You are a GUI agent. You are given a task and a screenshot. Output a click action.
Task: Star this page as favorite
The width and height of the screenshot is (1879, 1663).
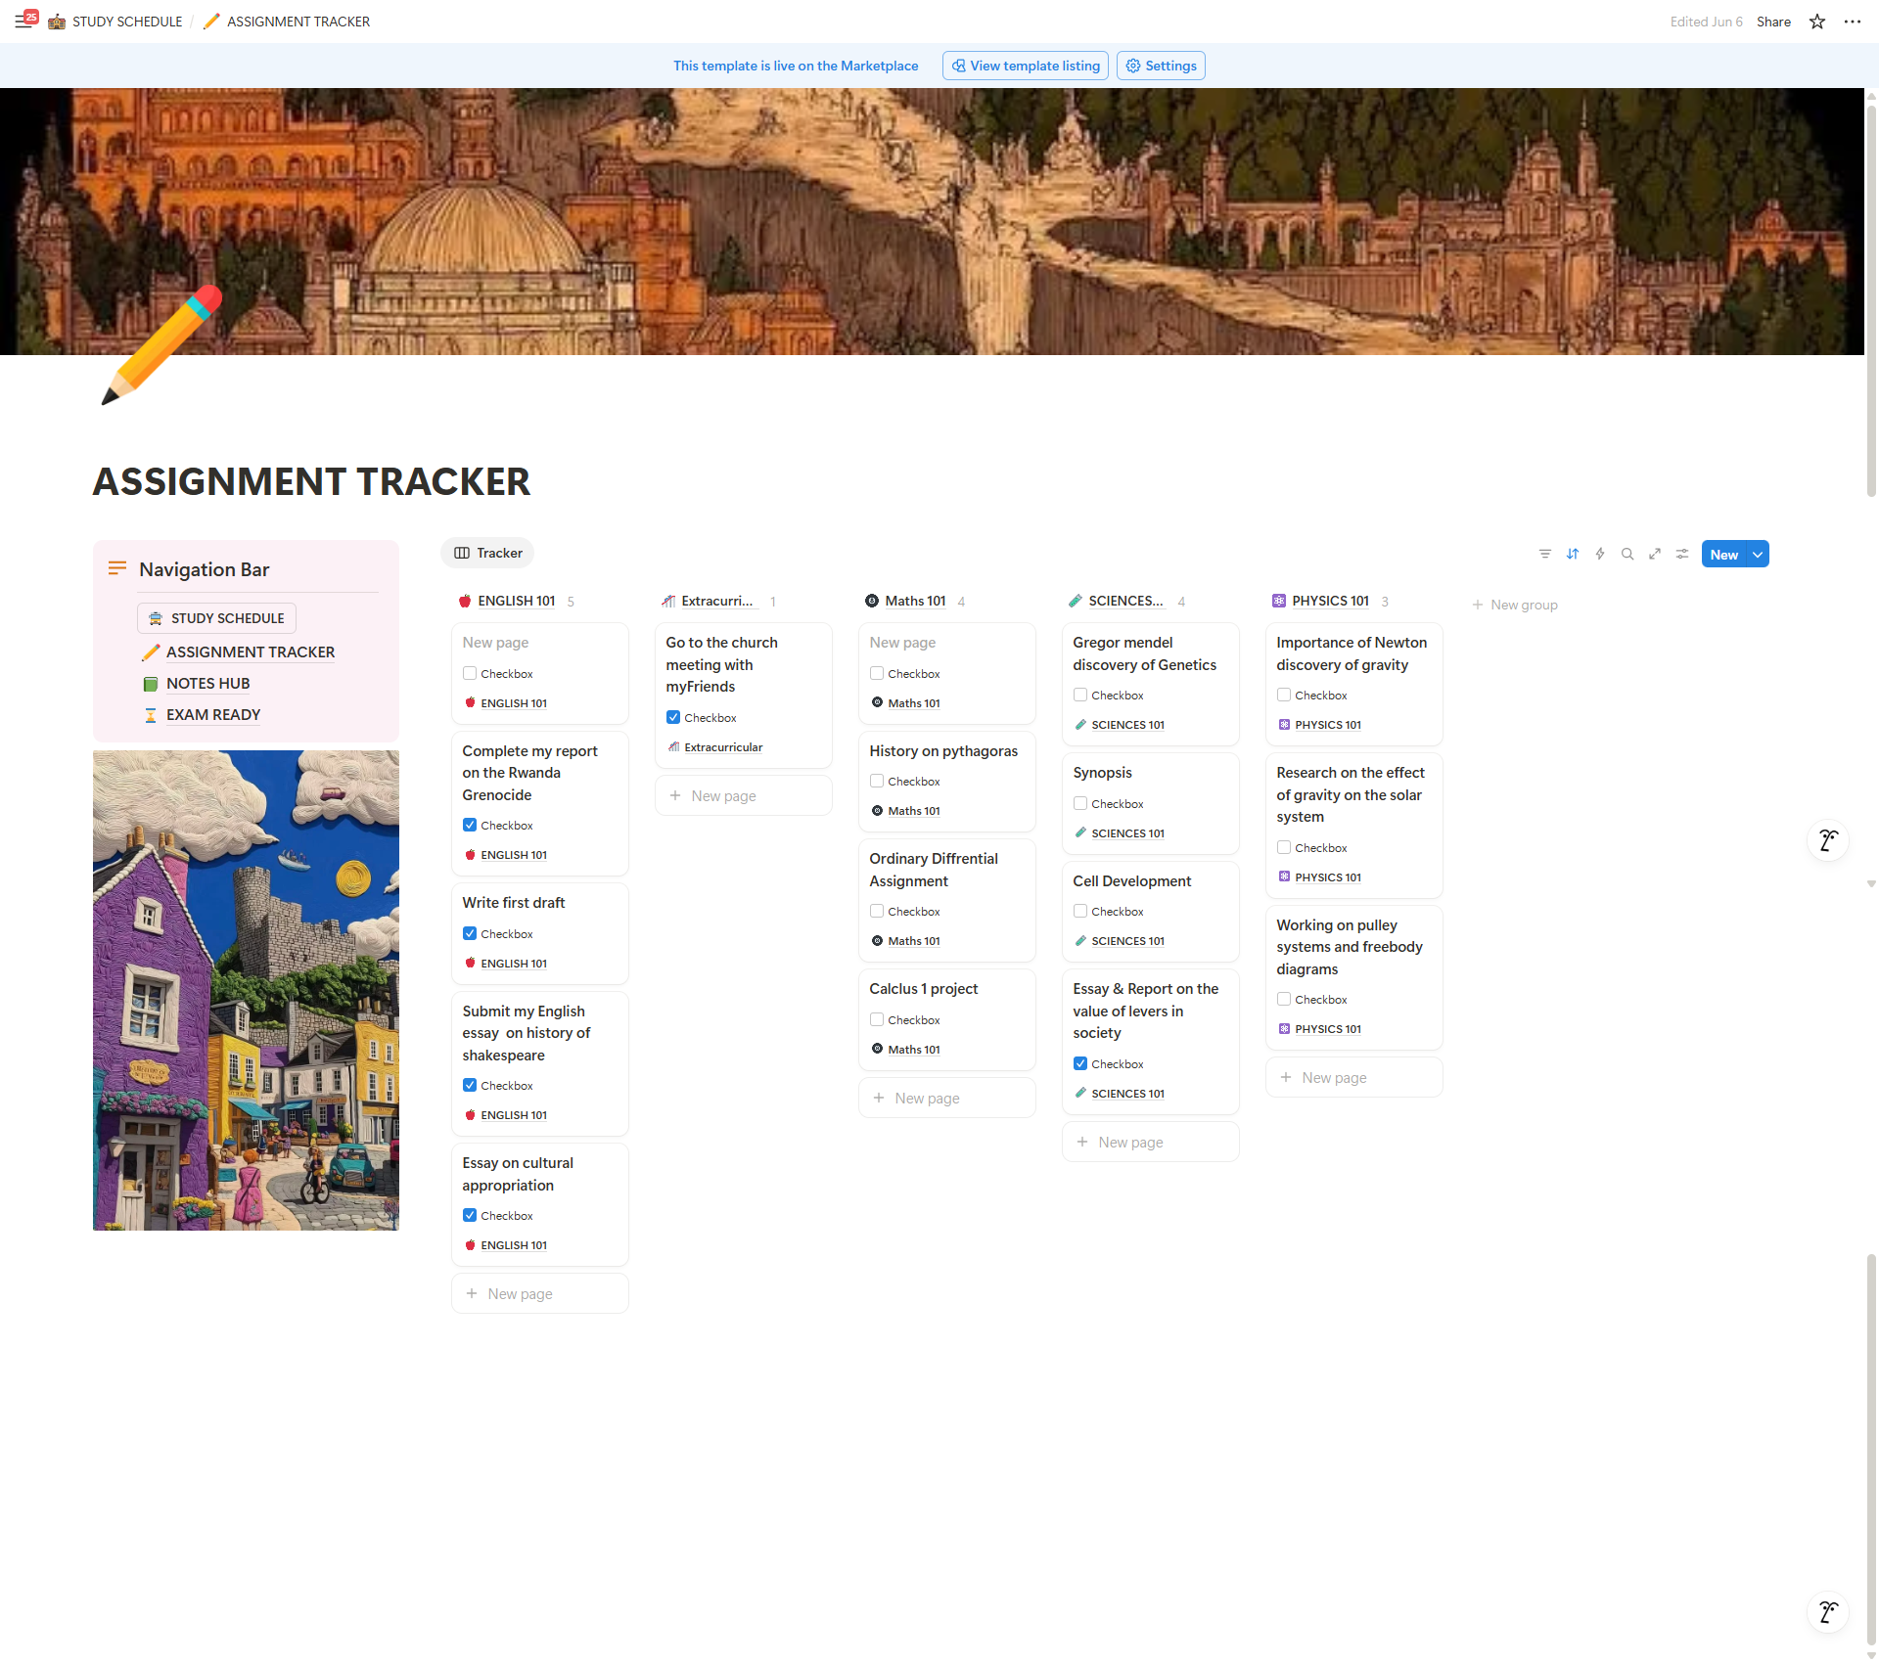1817,22
